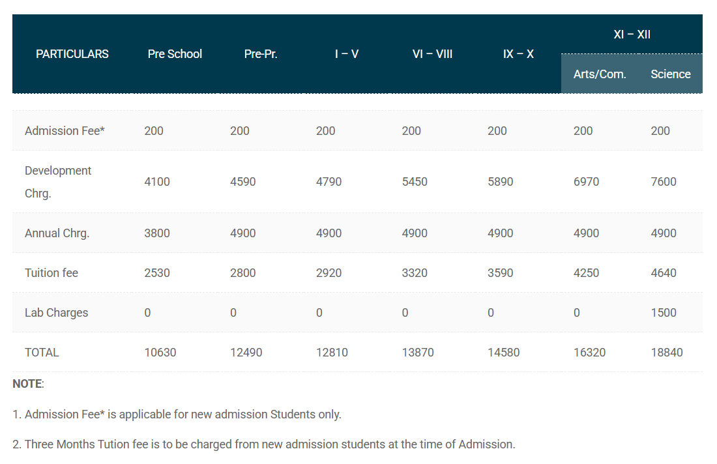Select the Annual Chrg. row label
Viewport: 717px width, 464px height.
point(57,233)
